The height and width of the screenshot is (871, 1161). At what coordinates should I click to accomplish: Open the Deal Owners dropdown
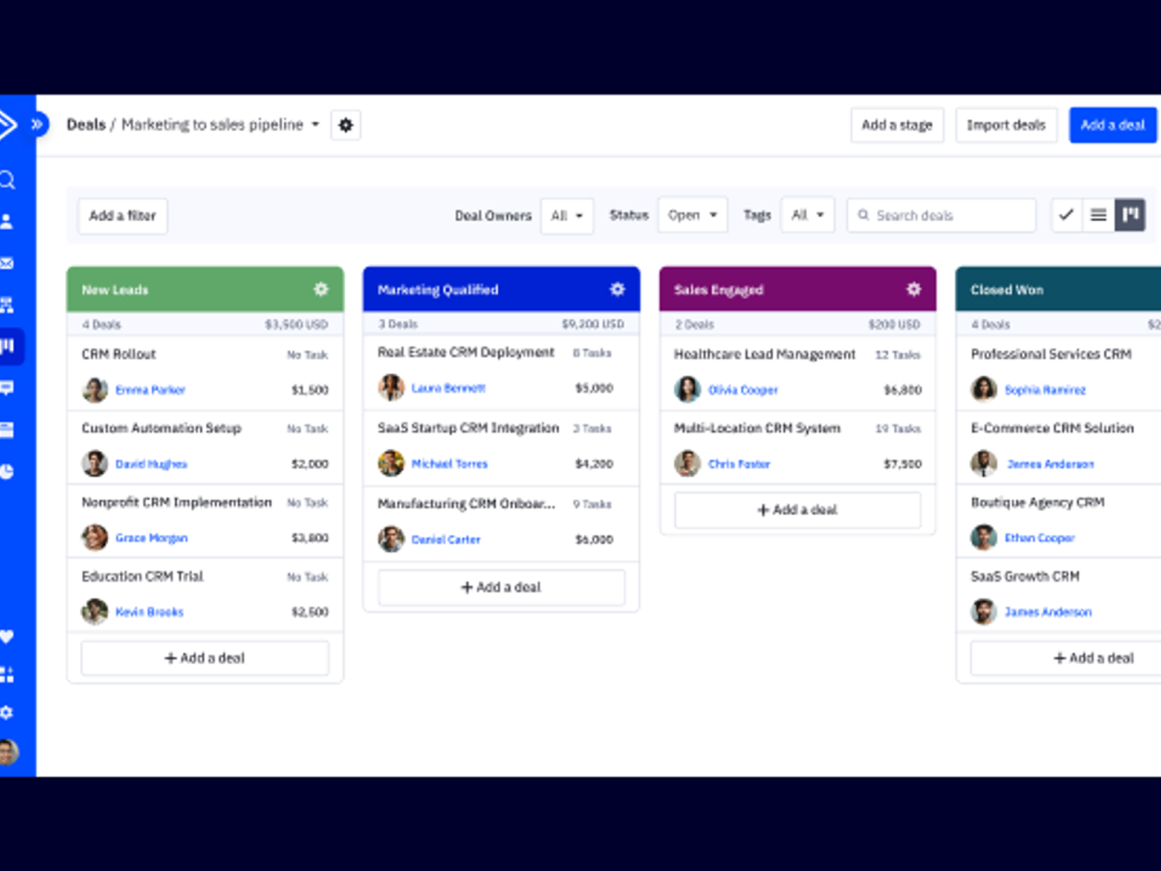coord(567,215)
